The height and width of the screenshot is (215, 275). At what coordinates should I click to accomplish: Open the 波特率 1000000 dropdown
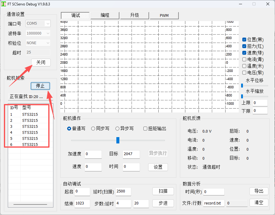tap(38, 33)
